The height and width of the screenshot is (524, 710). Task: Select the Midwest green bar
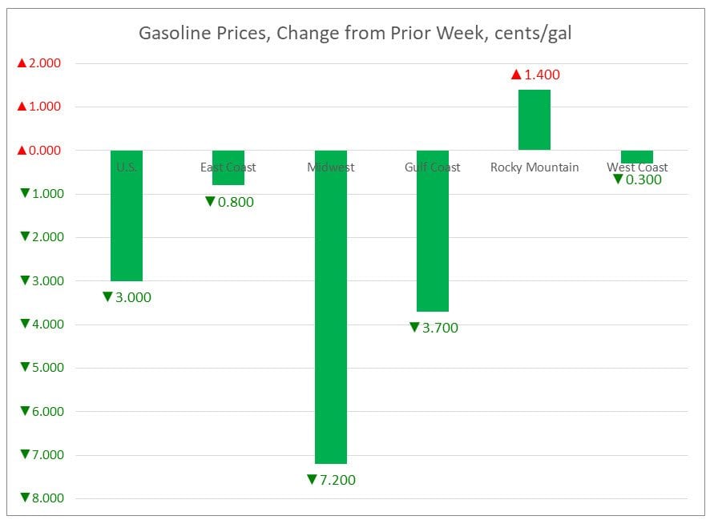coord(330,320)
